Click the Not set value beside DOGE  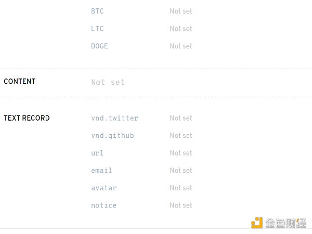click(x=180, y=46)
